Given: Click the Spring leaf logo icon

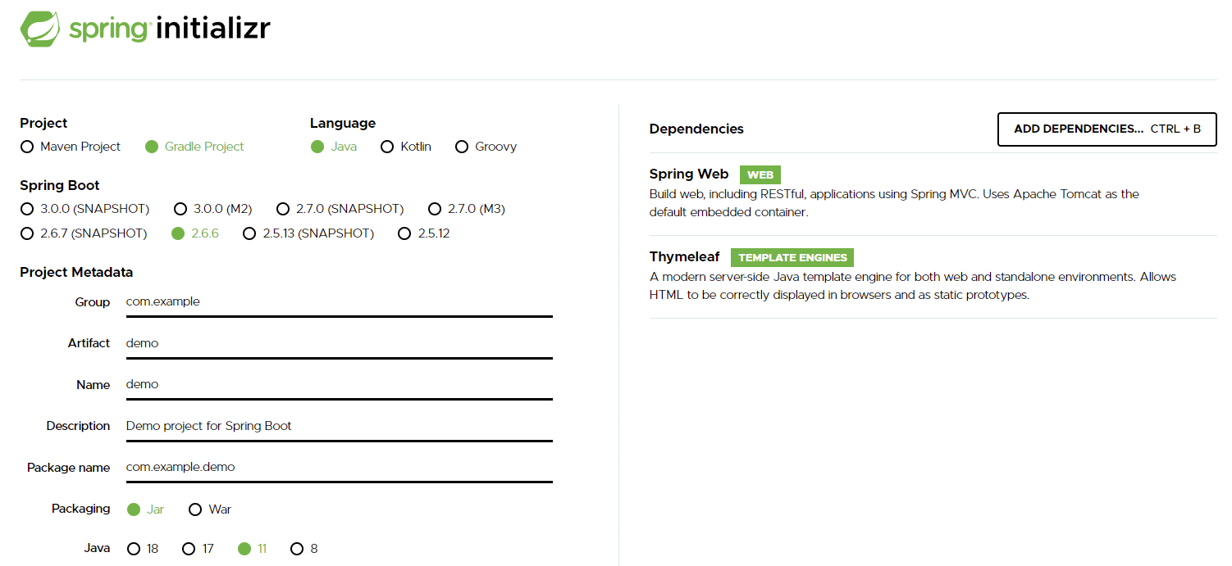Looking at the screenshot, I should click(x=40, y=29).
